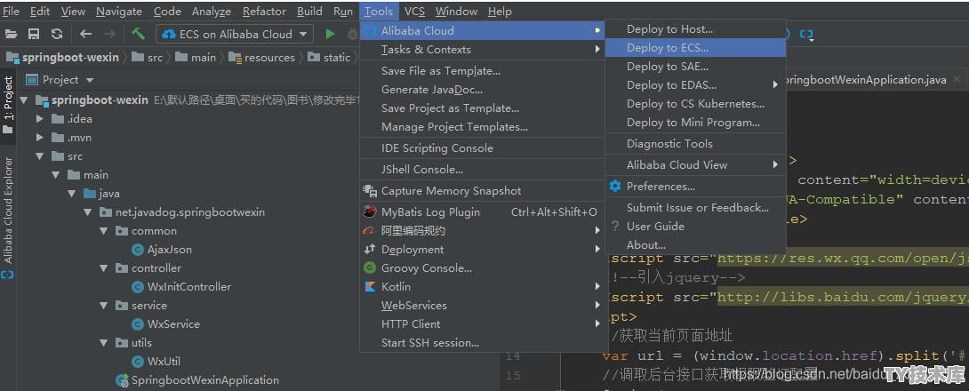Viewport: 969px width, 391px height.
Task: Select WxInitController class in project tree
Action: coord(181,287)
